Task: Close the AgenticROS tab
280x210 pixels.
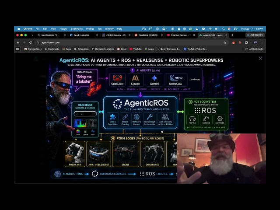Action: click(x=226, y=35)
